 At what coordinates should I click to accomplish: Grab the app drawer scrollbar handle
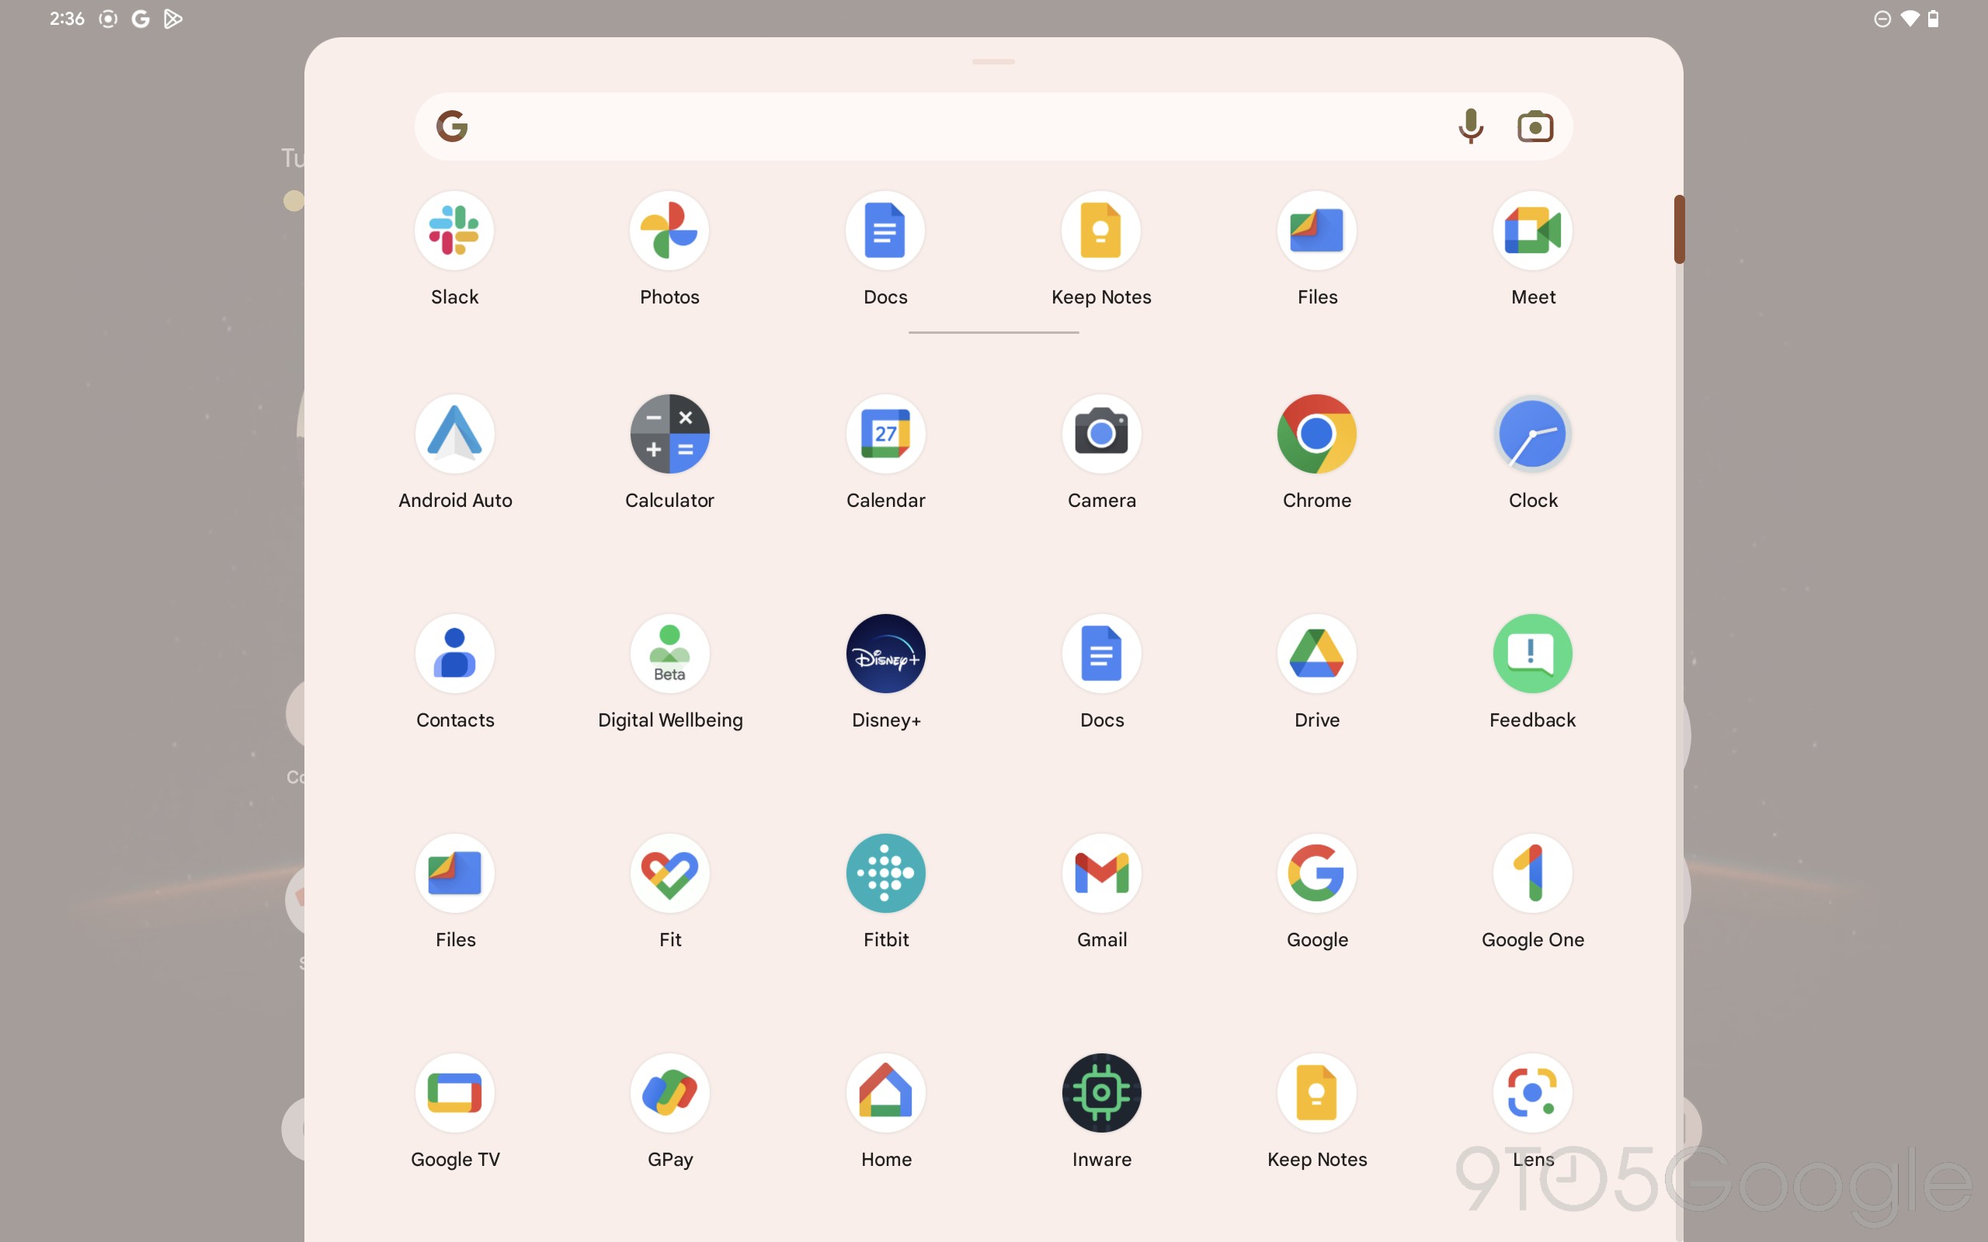[1678, 230]
